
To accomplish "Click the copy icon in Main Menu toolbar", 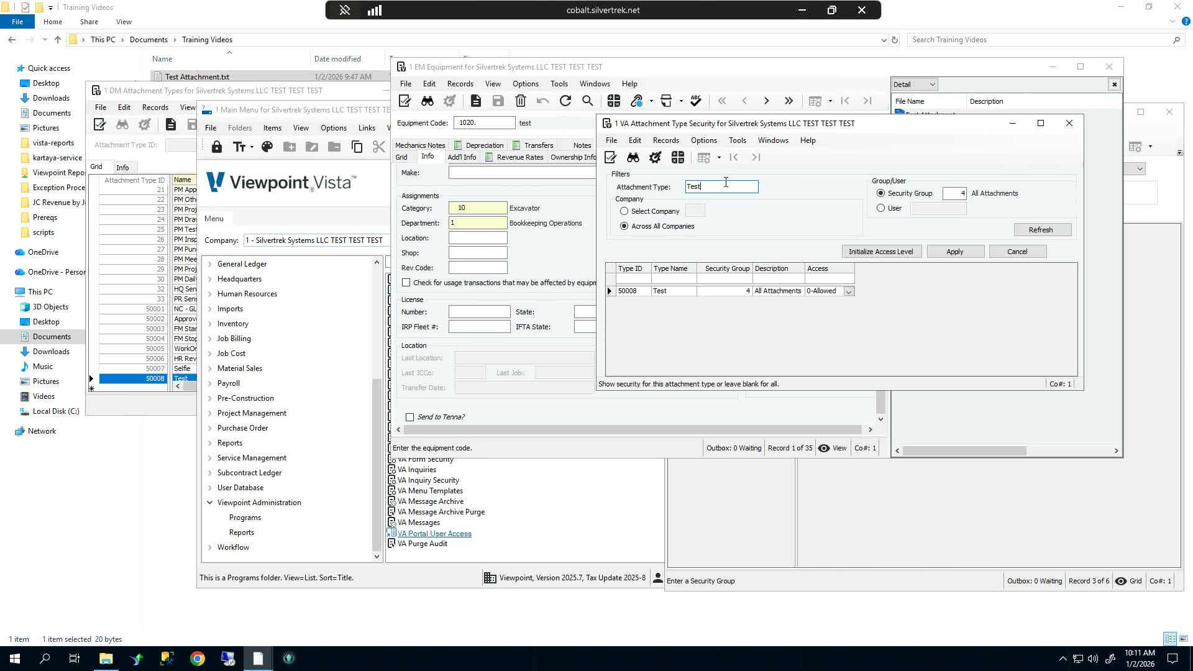I will [x=357, y=147].
